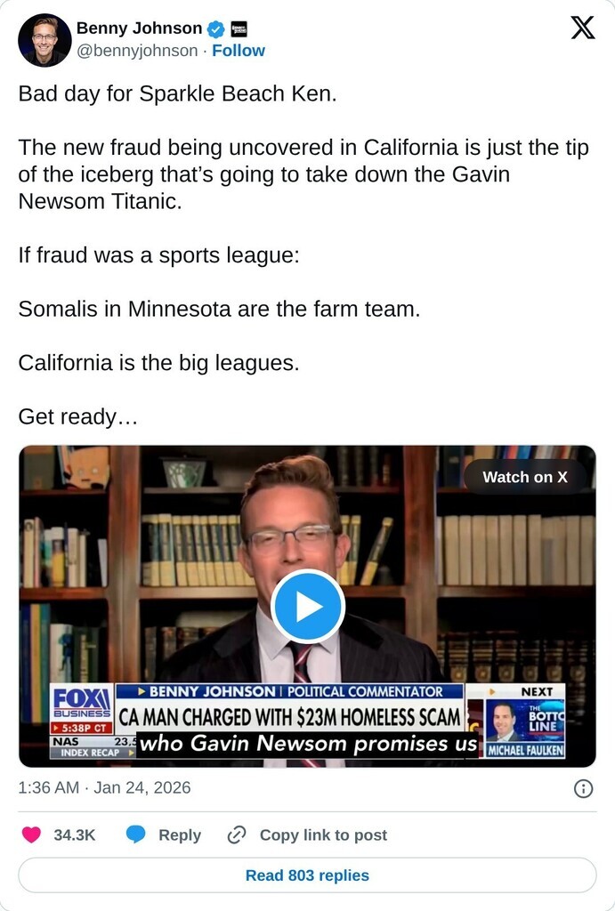615x911 pixels.
Task: Open the Benny Johnson display name
Action: (140, 28)
